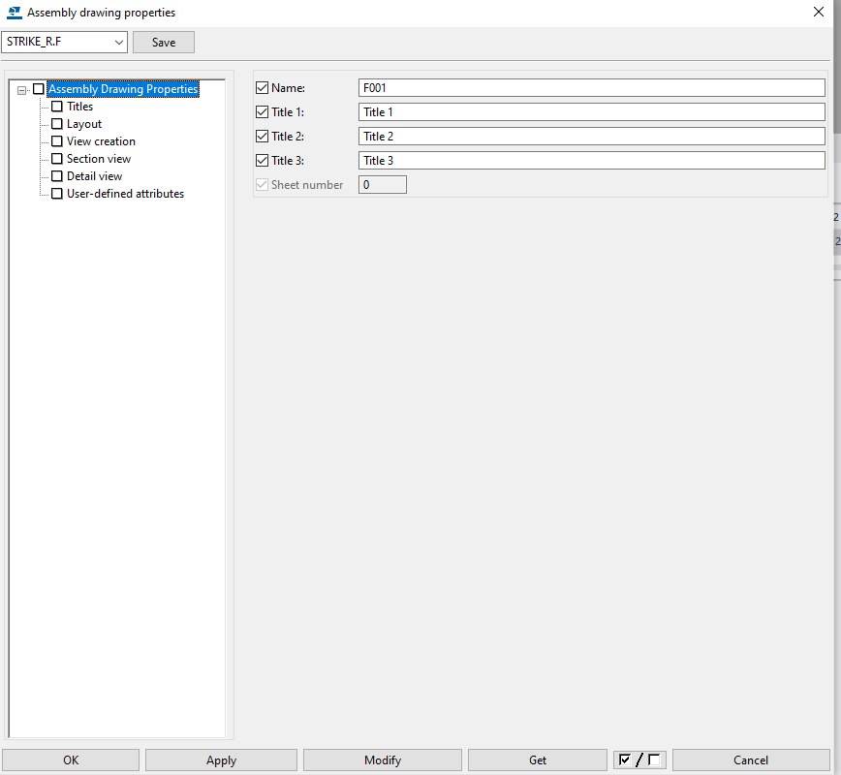Click the Name field containing F001

(x=592, y=87)
